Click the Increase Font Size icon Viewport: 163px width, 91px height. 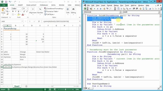tap(24, 11)
